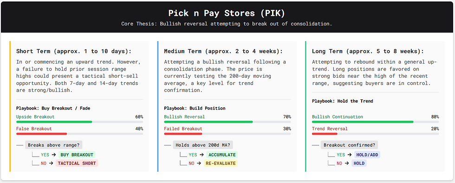Click the Short Term section heading
The height and width of the screenshot is (183, 455).
pyautogui.click(x=74, y=52)
